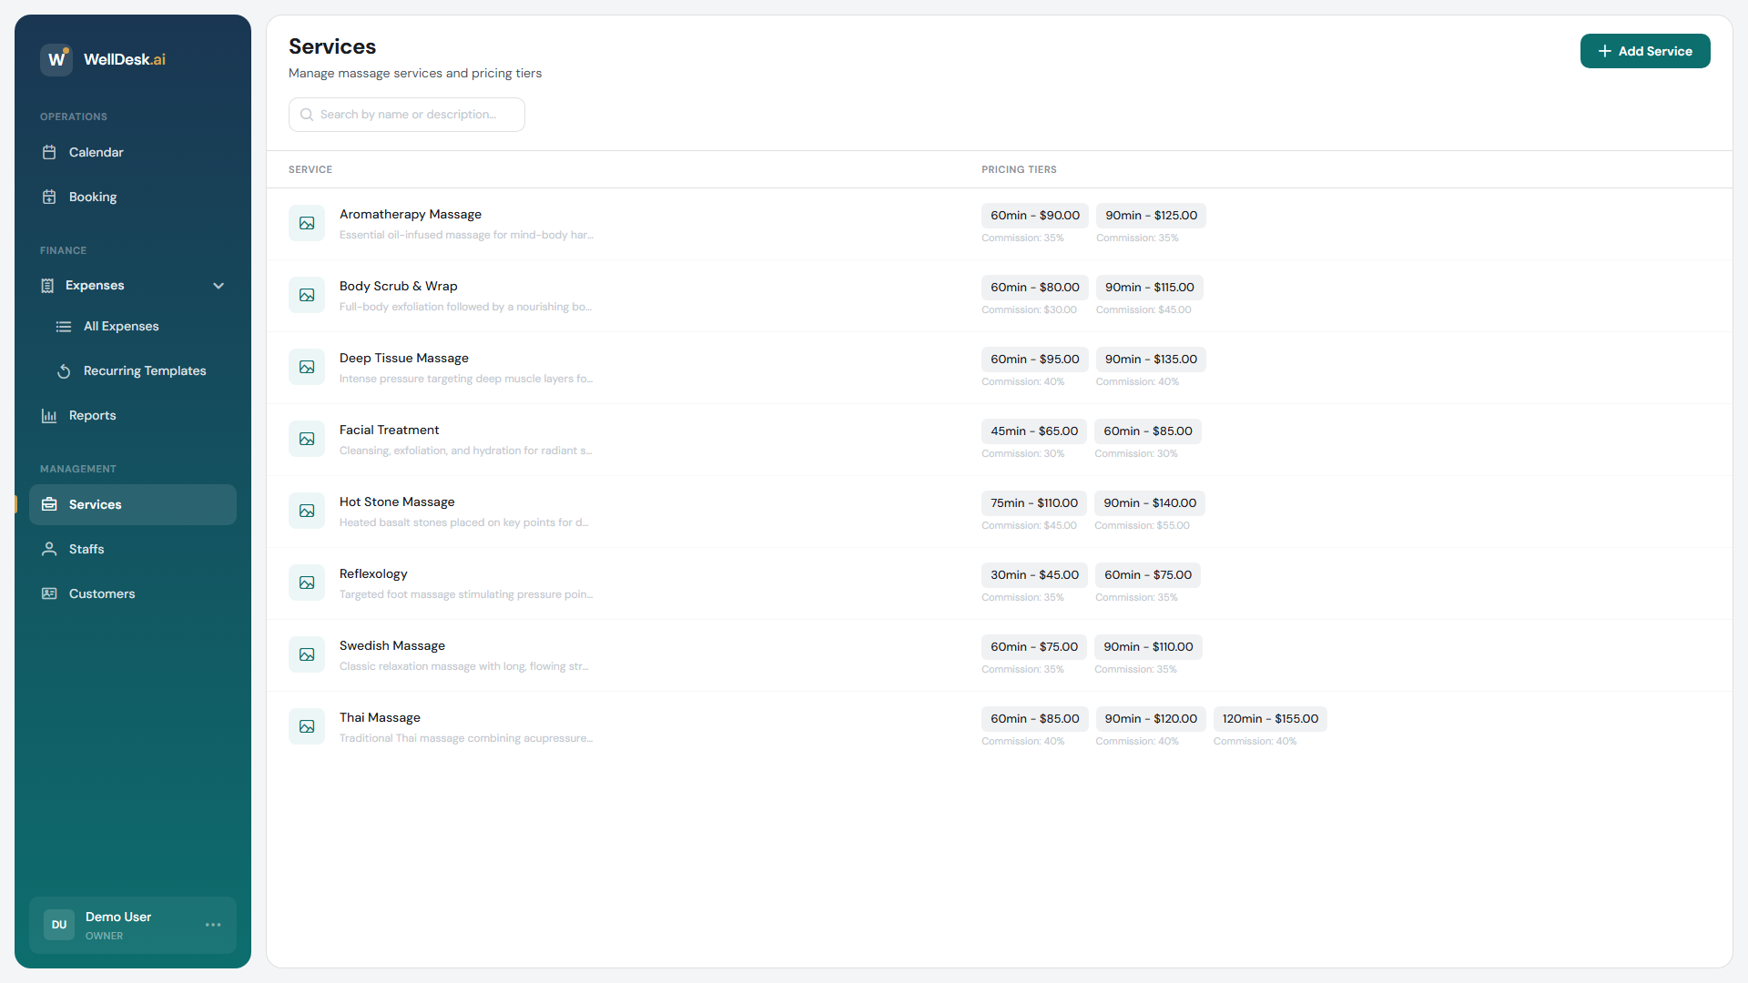
Task: Select the 90min Thai Massage pricing tier
Action: [1150, 718]
